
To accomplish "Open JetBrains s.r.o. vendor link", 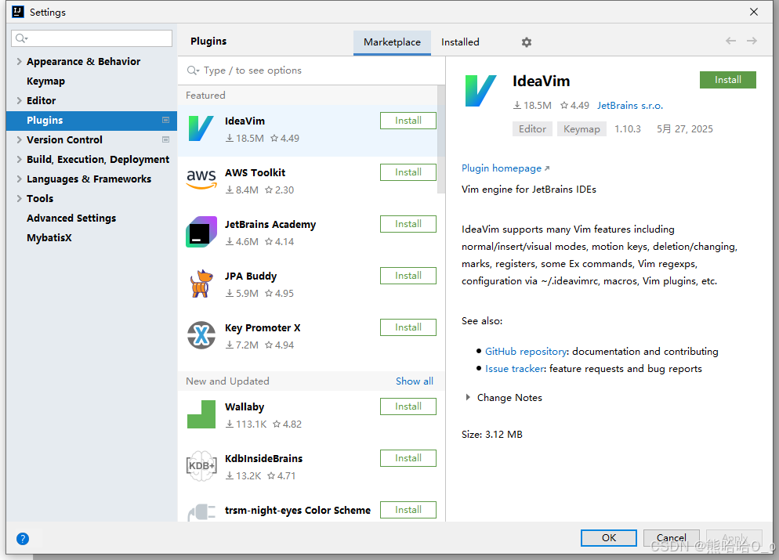I will tap(630, 106).
